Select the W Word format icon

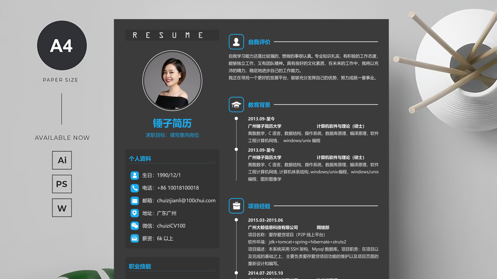point(62,208)
